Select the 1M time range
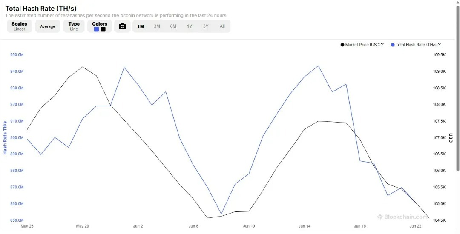460x234 pixels. pos(141,26)
